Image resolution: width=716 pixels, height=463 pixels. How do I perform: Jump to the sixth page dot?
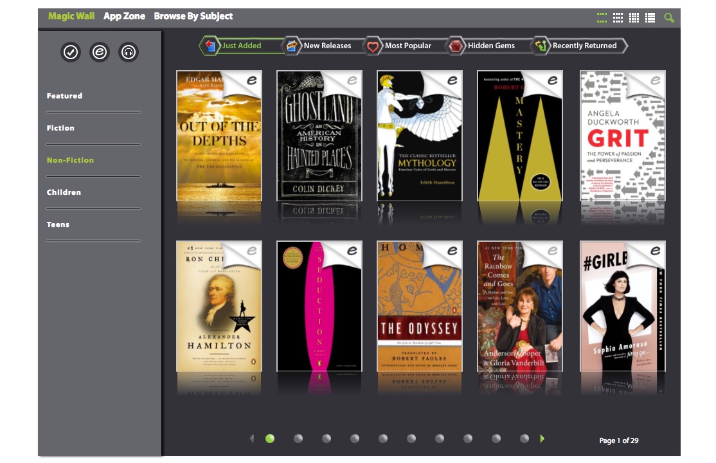[x=411, y=439]
